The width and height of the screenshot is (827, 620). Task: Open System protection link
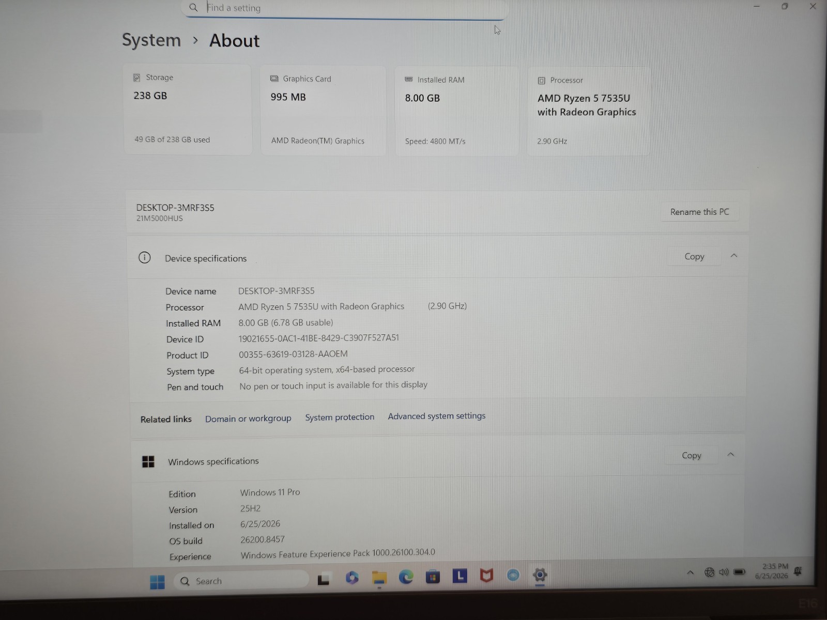tap(340, 417)
